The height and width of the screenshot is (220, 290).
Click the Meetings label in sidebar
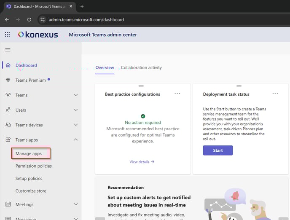[24, 204]
